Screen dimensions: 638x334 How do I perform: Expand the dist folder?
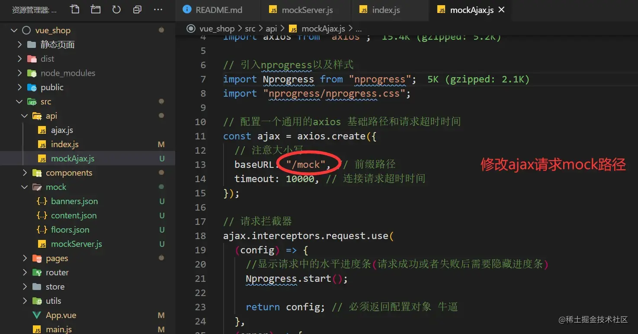[x=19, y=59]
